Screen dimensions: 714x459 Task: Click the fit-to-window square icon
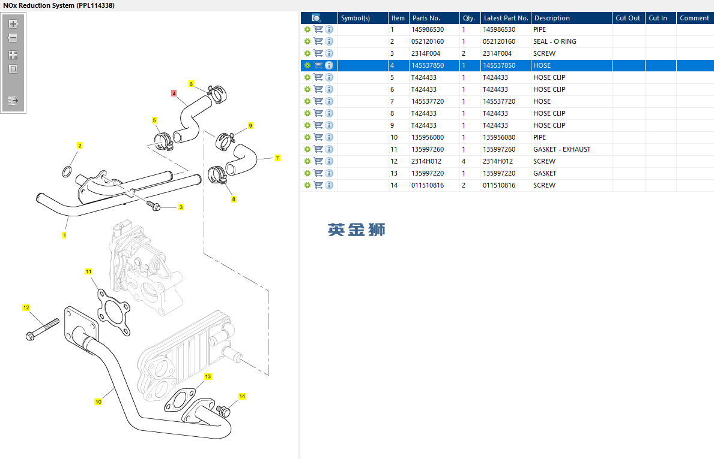(13, 69)
